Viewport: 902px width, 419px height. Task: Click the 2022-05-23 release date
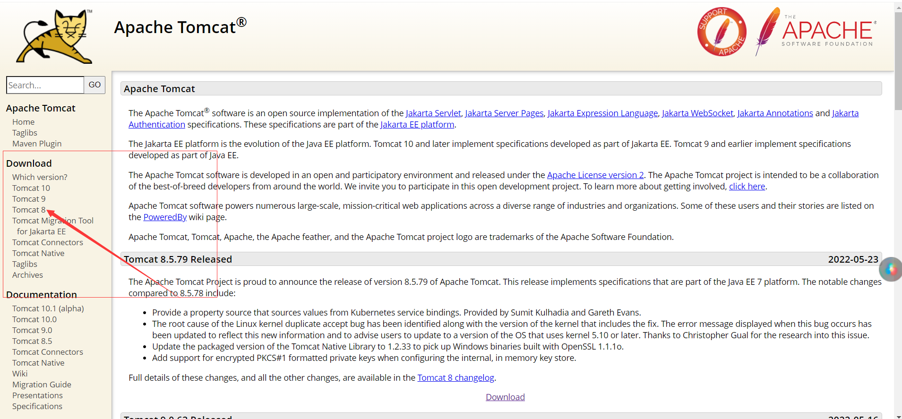coord(853,259)
